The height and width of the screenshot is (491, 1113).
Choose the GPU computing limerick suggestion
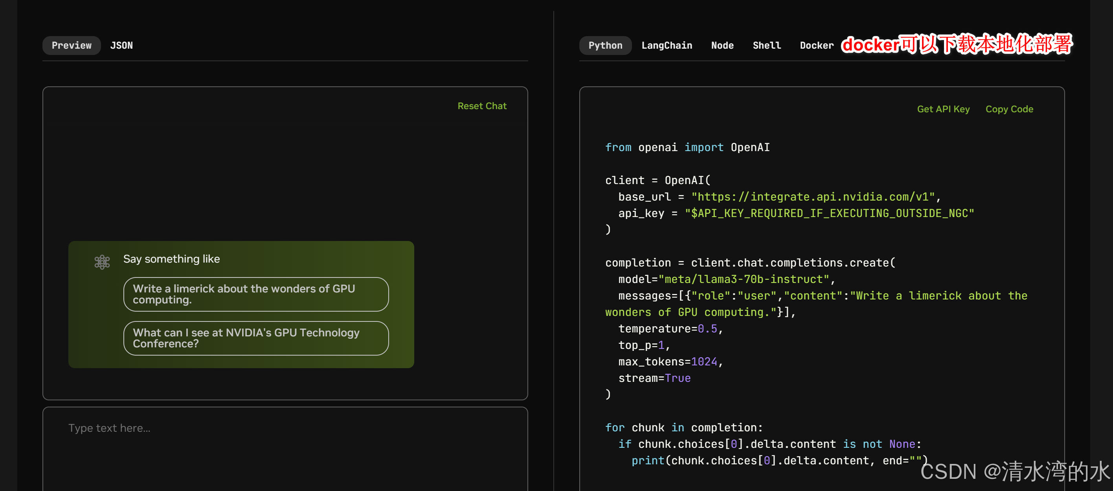coord(256,294)
